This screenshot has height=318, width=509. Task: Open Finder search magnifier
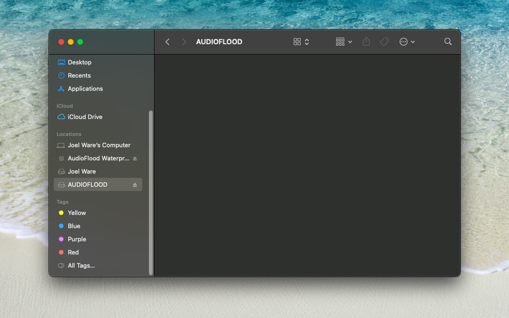point(448,41)
